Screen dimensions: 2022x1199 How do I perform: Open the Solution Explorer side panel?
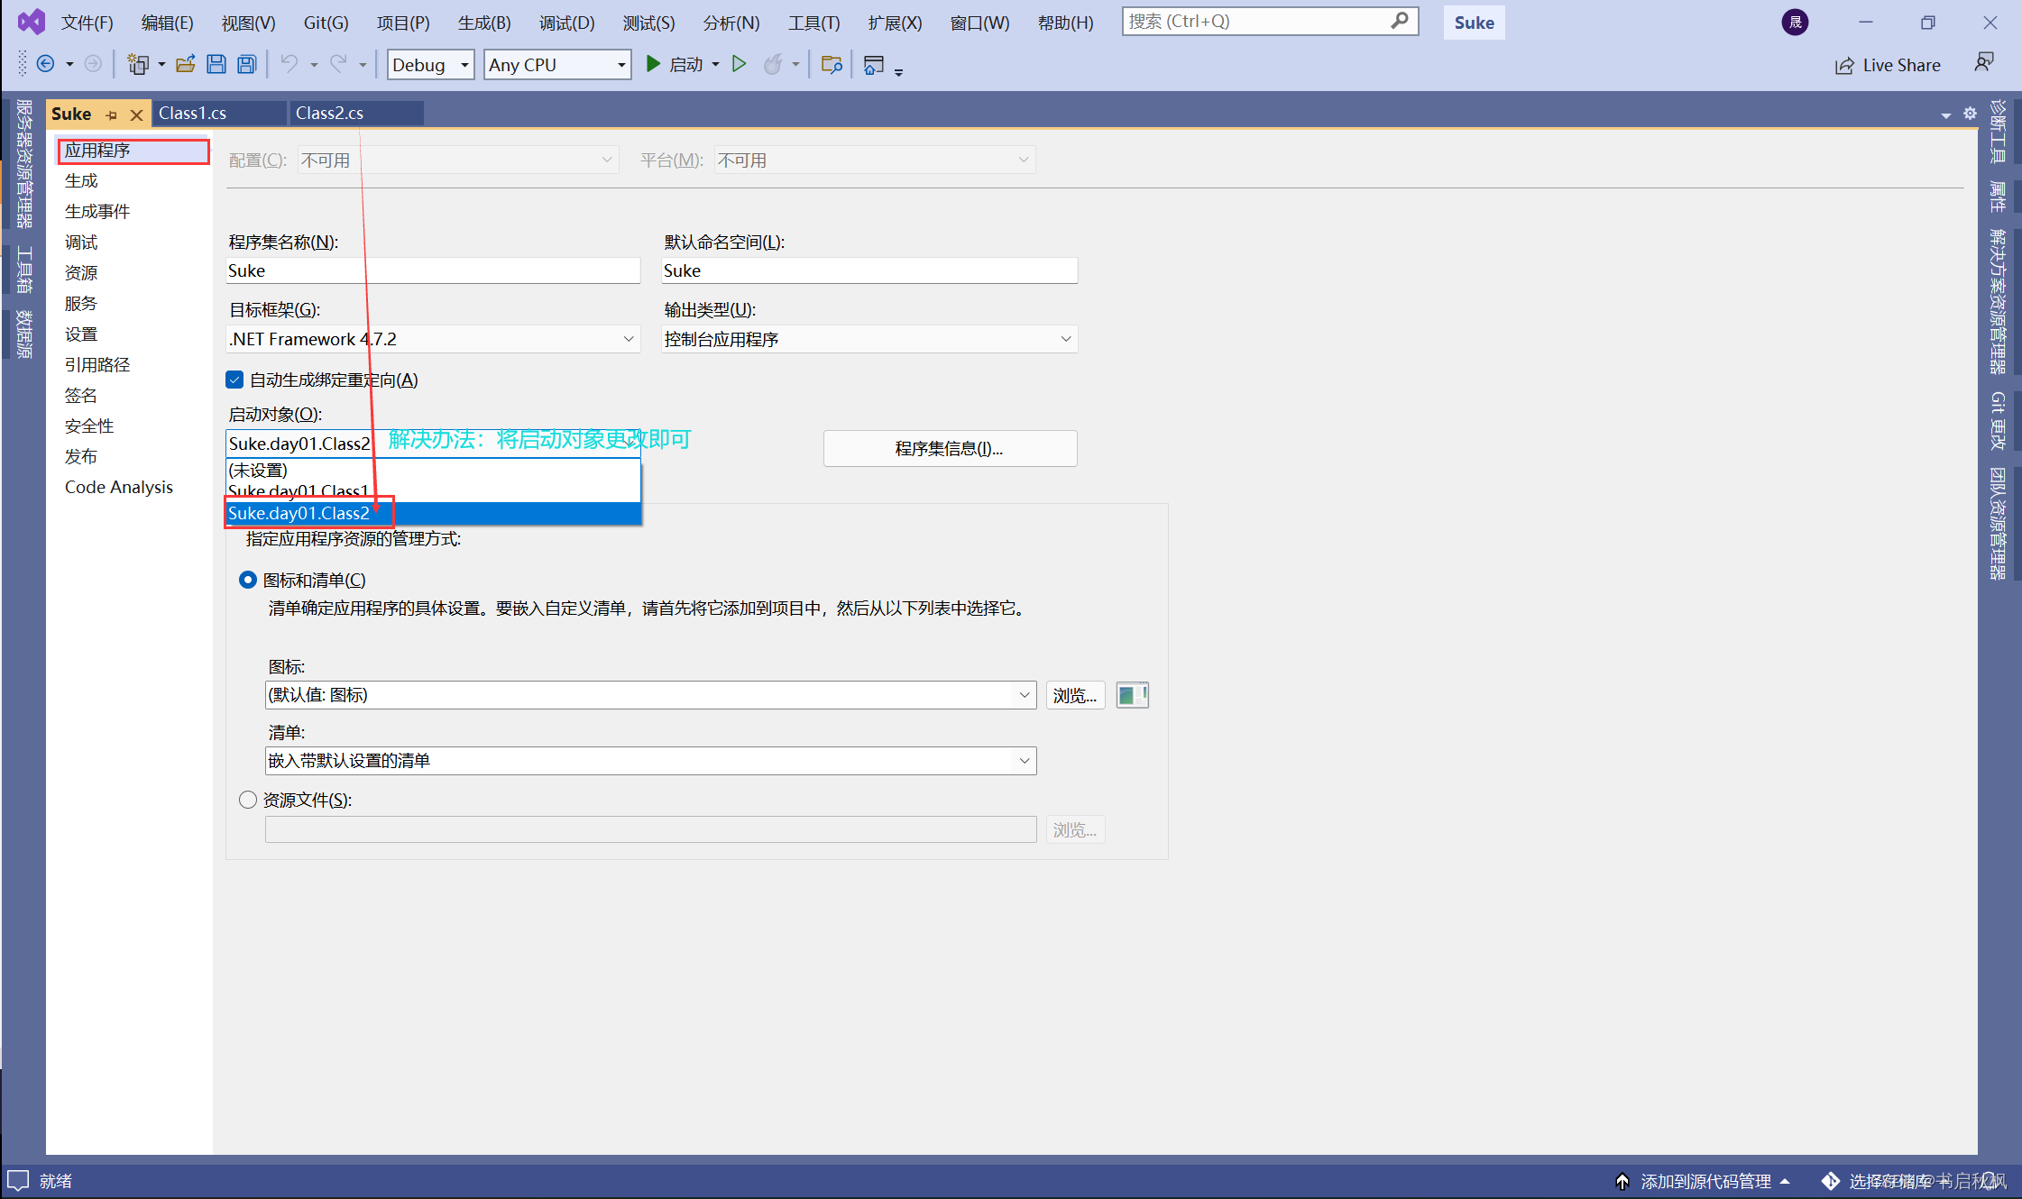tap(1999, 302)
